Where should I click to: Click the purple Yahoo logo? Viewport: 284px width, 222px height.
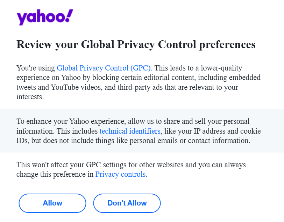[45, 17]
